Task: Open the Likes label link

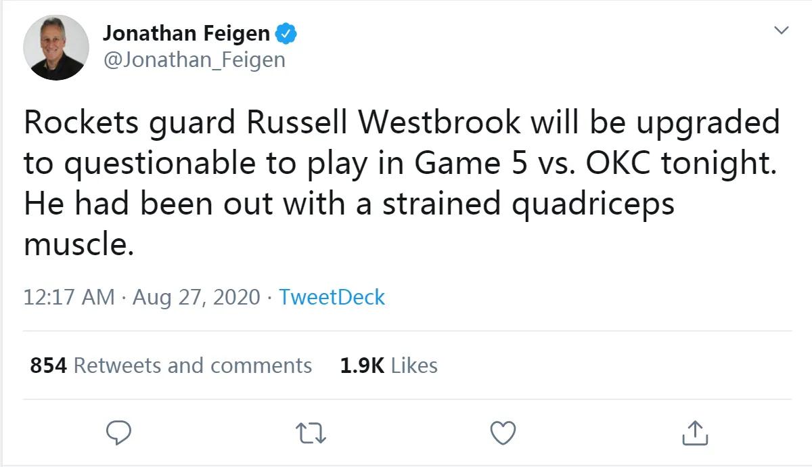Action: click(x=414, y=365)
